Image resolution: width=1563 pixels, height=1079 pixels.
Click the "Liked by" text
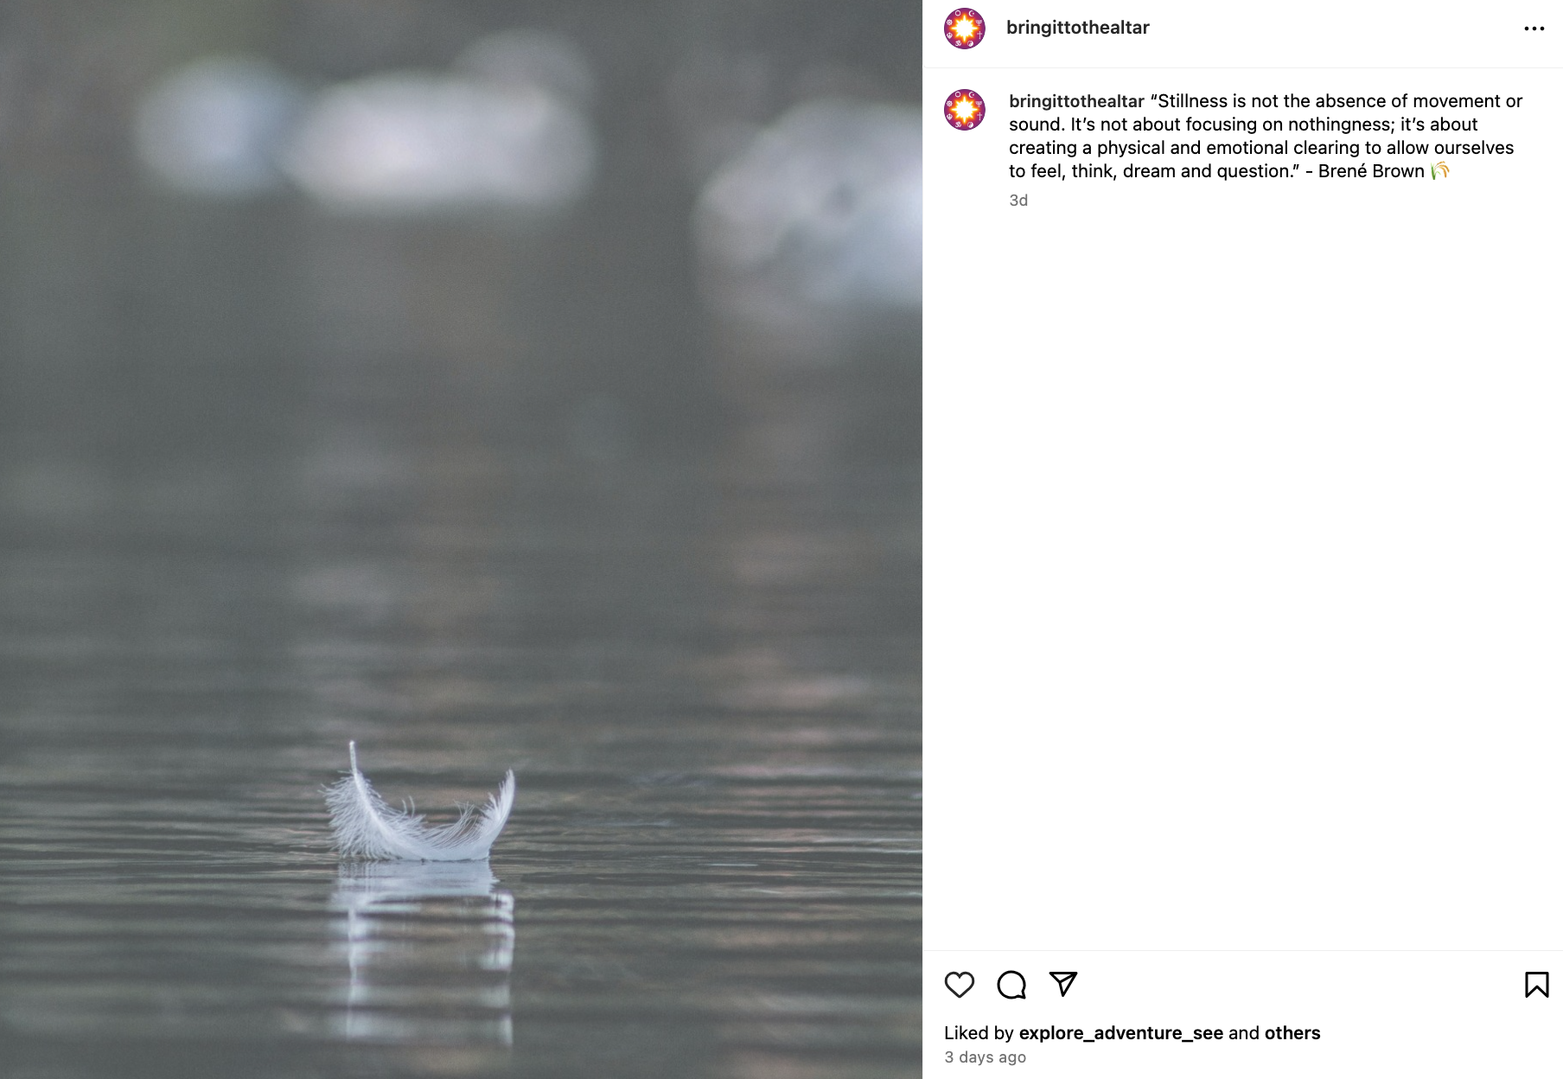(979, 1033)
